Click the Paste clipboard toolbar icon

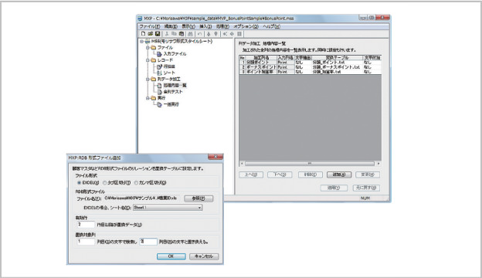click(x=182, y=34)
